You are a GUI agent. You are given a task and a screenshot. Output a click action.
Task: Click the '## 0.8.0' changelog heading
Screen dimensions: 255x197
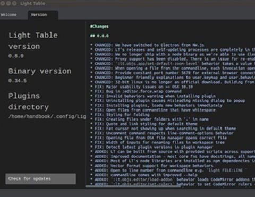99,36
